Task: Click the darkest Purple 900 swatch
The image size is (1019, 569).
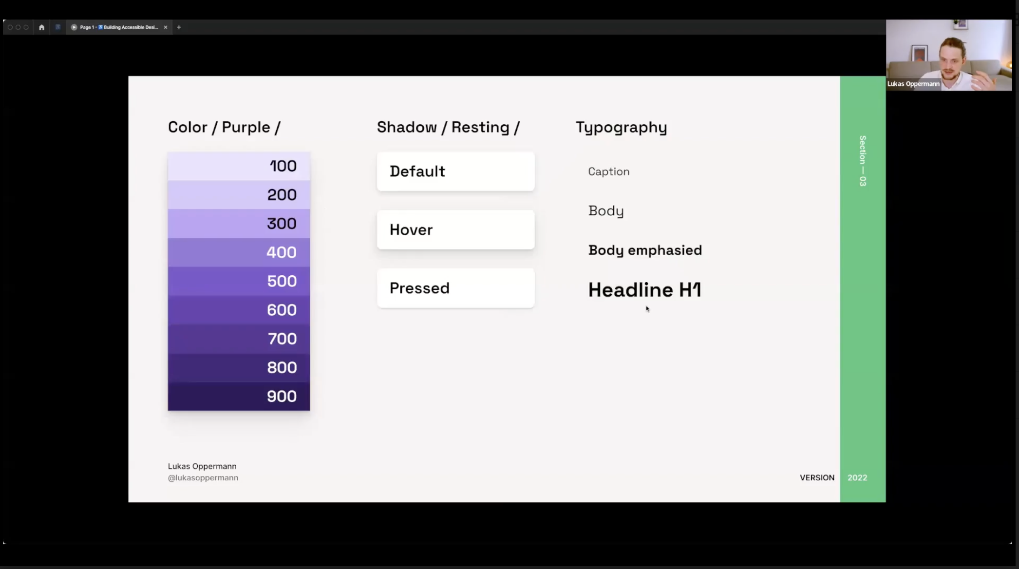Action: [239, 396]
